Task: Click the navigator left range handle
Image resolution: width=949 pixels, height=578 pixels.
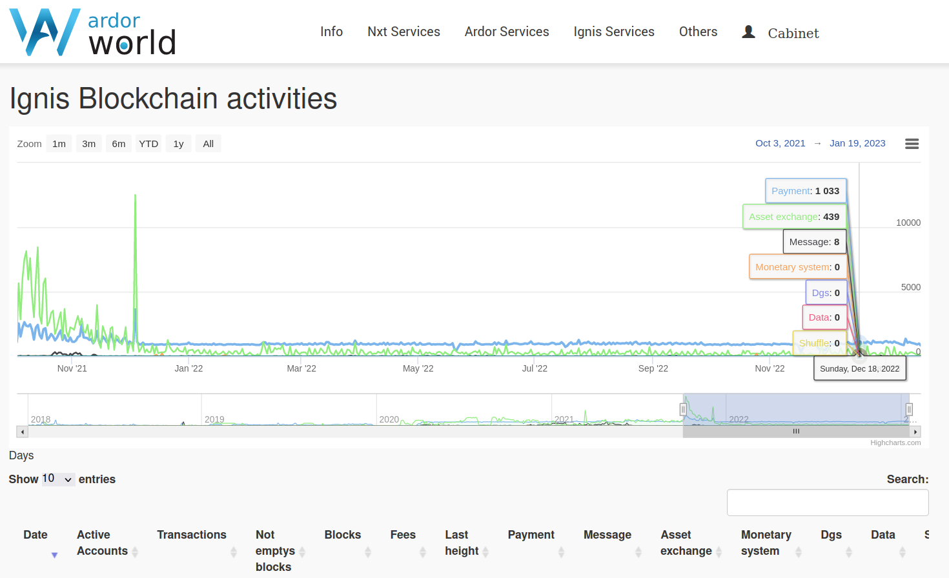Action: 683,409
